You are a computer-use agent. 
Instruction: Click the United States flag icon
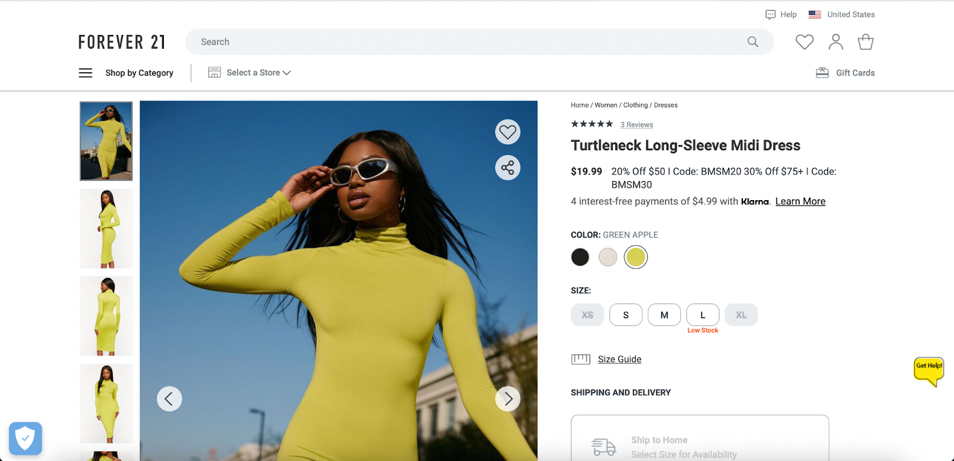point(815,14)
